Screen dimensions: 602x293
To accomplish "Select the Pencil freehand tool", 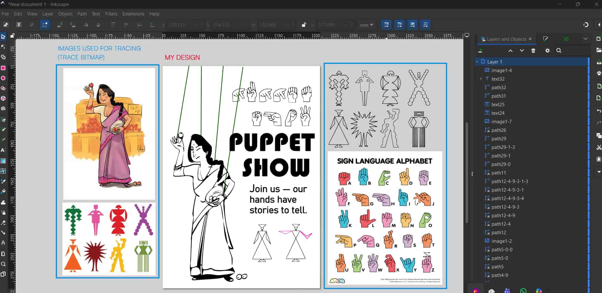I will [x=3, y=130].
